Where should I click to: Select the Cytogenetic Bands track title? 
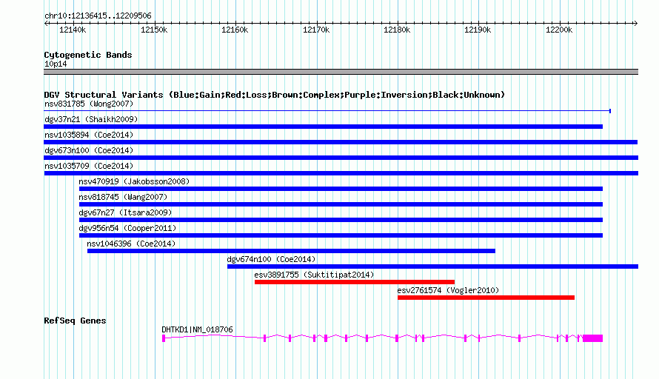point(88,55)
